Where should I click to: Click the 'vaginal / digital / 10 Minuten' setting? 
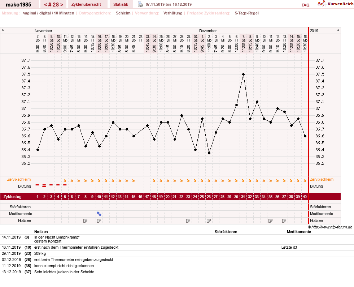[x=49, y=13]
